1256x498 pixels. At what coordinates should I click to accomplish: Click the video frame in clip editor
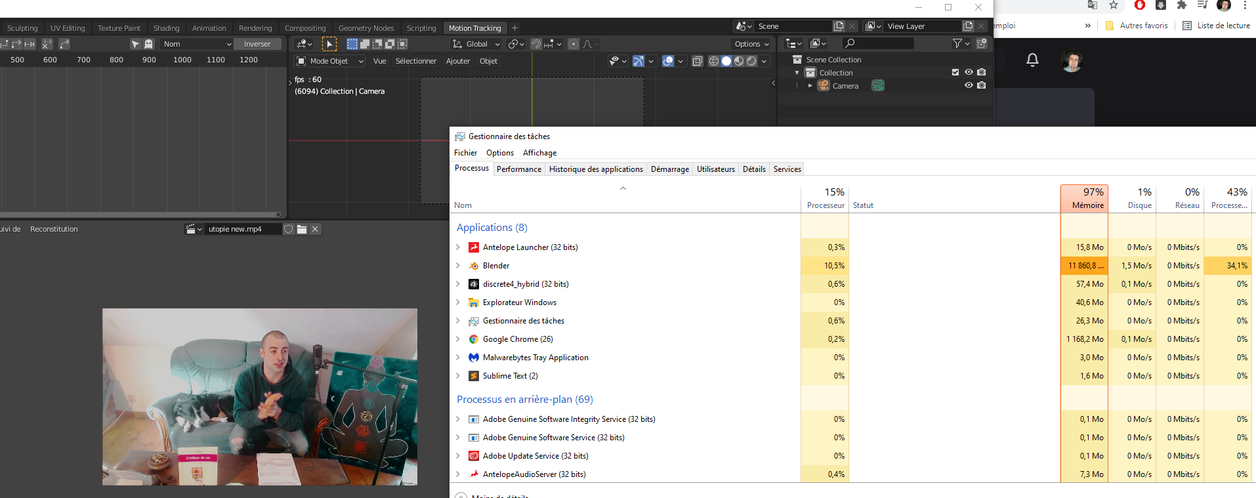pos(260,397)
